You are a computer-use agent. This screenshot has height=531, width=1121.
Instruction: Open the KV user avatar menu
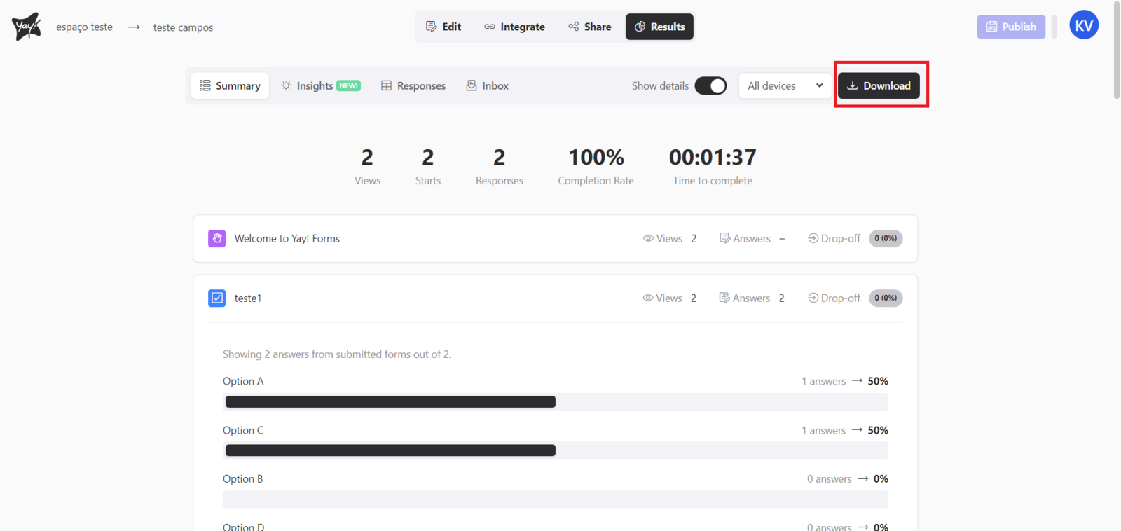[1083, 26]
